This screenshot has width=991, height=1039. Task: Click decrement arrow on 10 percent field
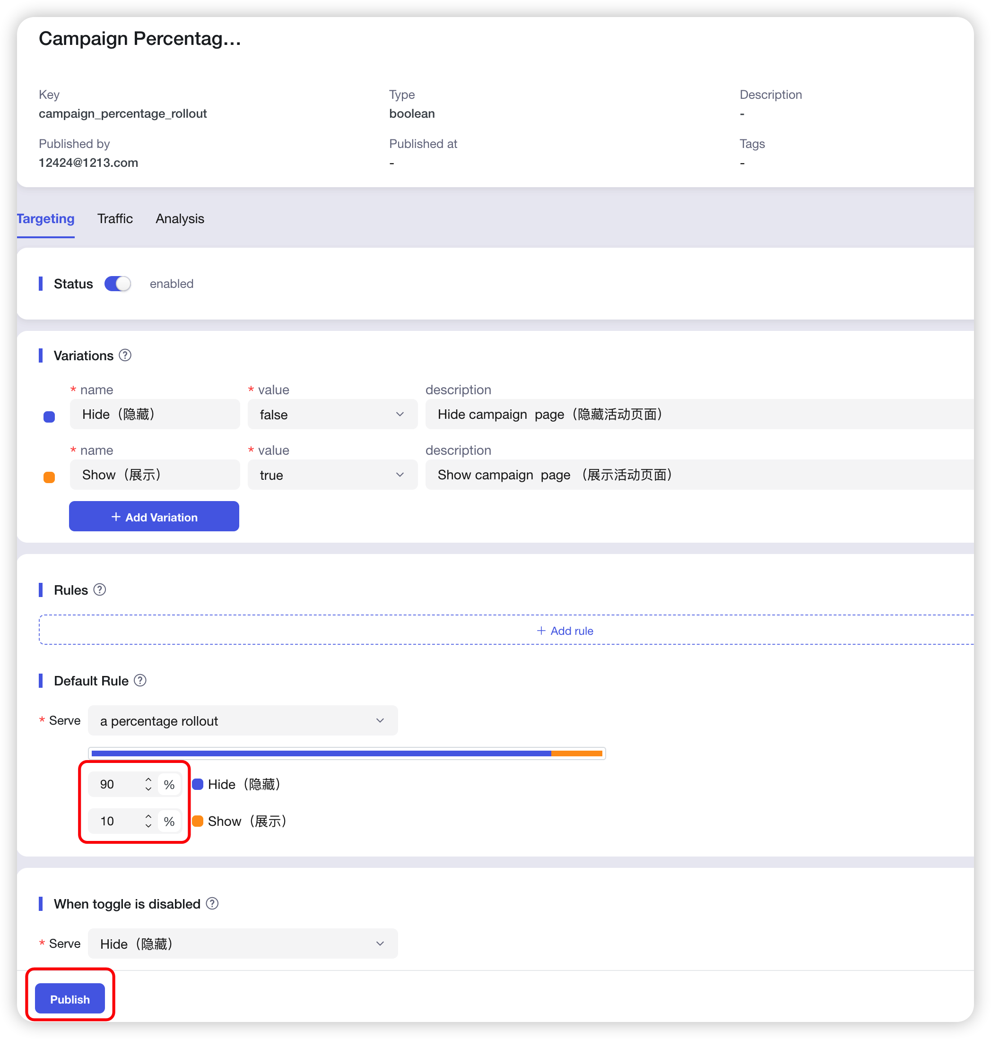tap(148, 826)
